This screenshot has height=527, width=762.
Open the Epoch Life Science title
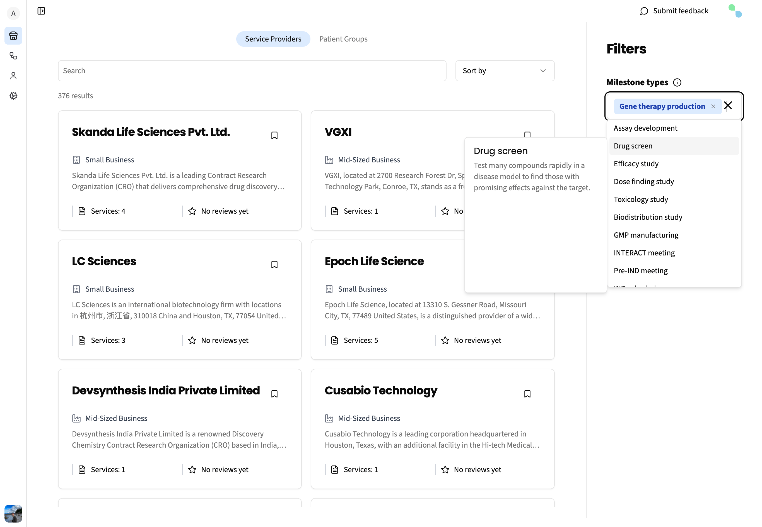pyautogui.click(x=374, y=261)
